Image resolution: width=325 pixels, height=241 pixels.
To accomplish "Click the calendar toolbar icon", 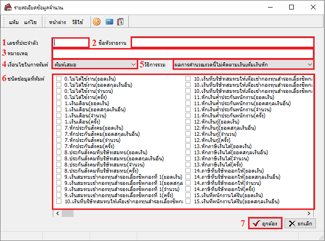I will pyautogui.click(x=121, y=22).
